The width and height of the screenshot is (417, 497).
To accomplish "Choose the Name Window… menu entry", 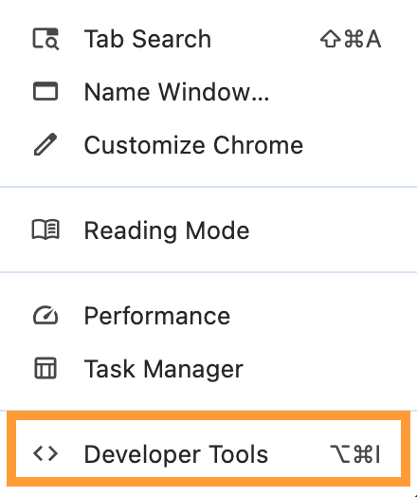I will 208,92.
